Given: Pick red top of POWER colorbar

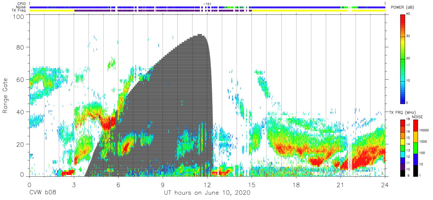Looking at the screenshot, I should (x=403, y=16).
